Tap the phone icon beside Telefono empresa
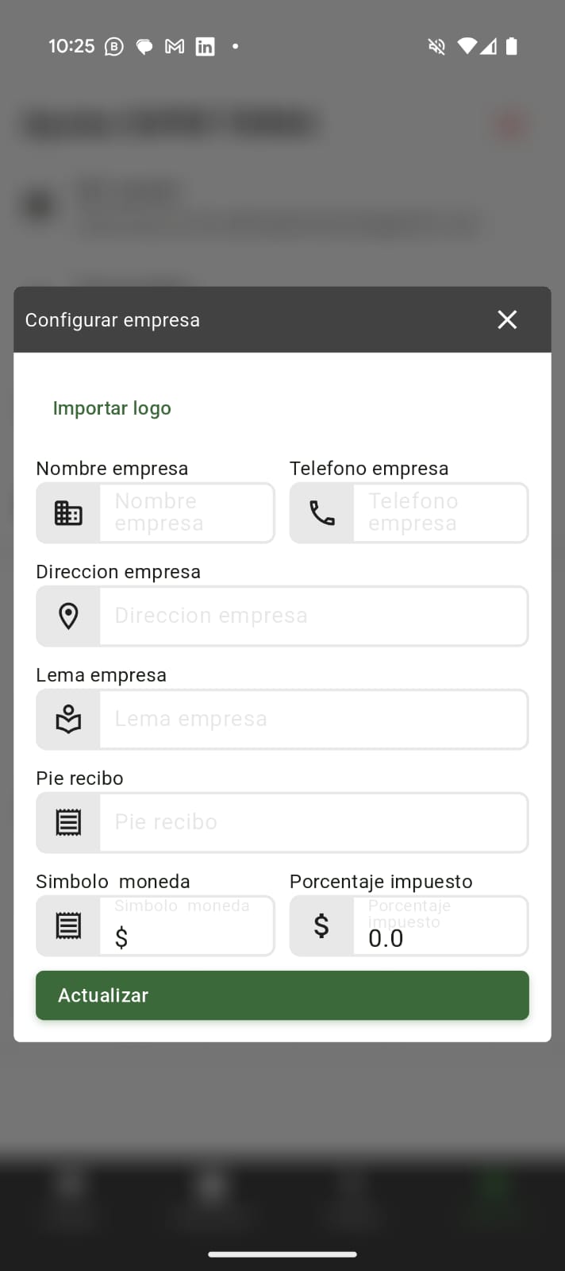Viewport: 565px width, 1271px height. (321, 513)
